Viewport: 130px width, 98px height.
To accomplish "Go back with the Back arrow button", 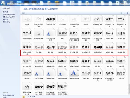I will click(x=2, y=4).
